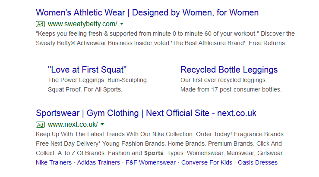Click the Ad badge beside sweatybetty.com
Image resolution: width=319 pixels, height=177 pixels.
tap(40, 24)
